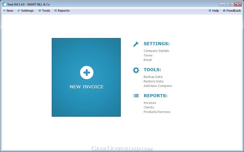Select Backup Data
Image resolution: width=244 pixels, height=152 pixels.
click(153, 77)
